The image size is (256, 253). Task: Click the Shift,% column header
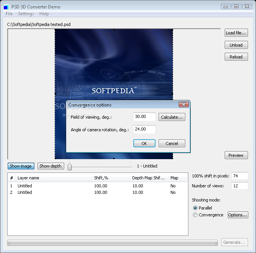[x=111, y=178]
